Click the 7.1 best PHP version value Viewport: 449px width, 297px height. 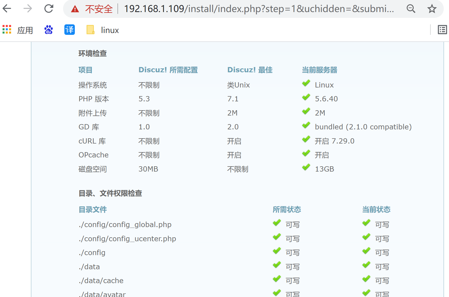(233, 99)
